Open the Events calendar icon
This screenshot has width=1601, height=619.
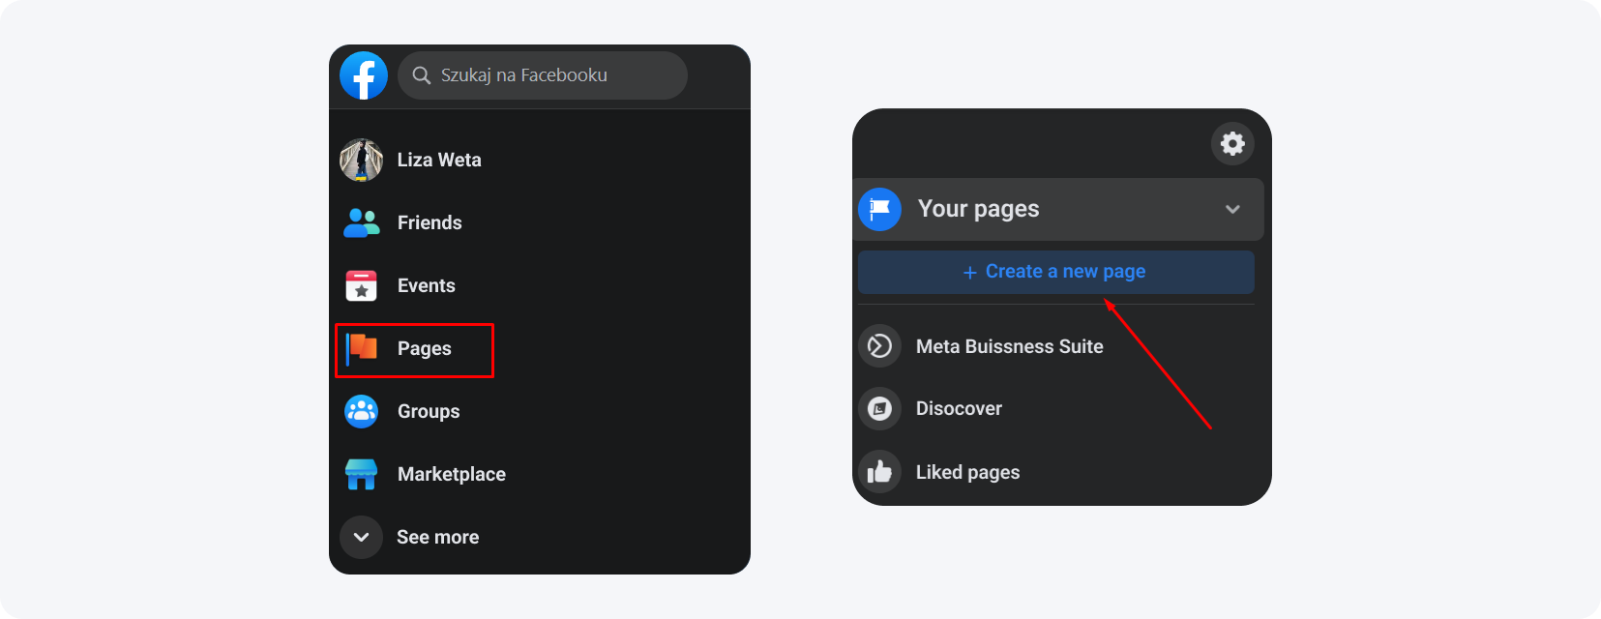(362, 285)
